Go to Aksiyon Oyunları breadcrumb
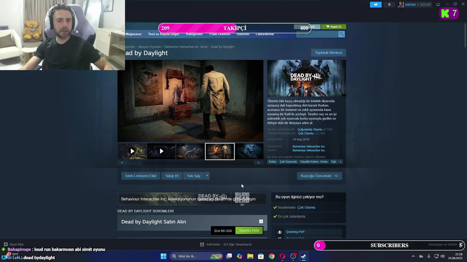This screenshot has width=467, height=262. pyautogui.click(x=150, y=47)
